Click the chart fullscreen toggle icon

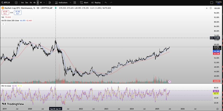tap(211, 8)
